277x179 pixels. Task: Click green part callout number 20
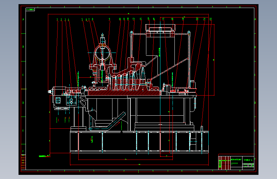point(197,19)
